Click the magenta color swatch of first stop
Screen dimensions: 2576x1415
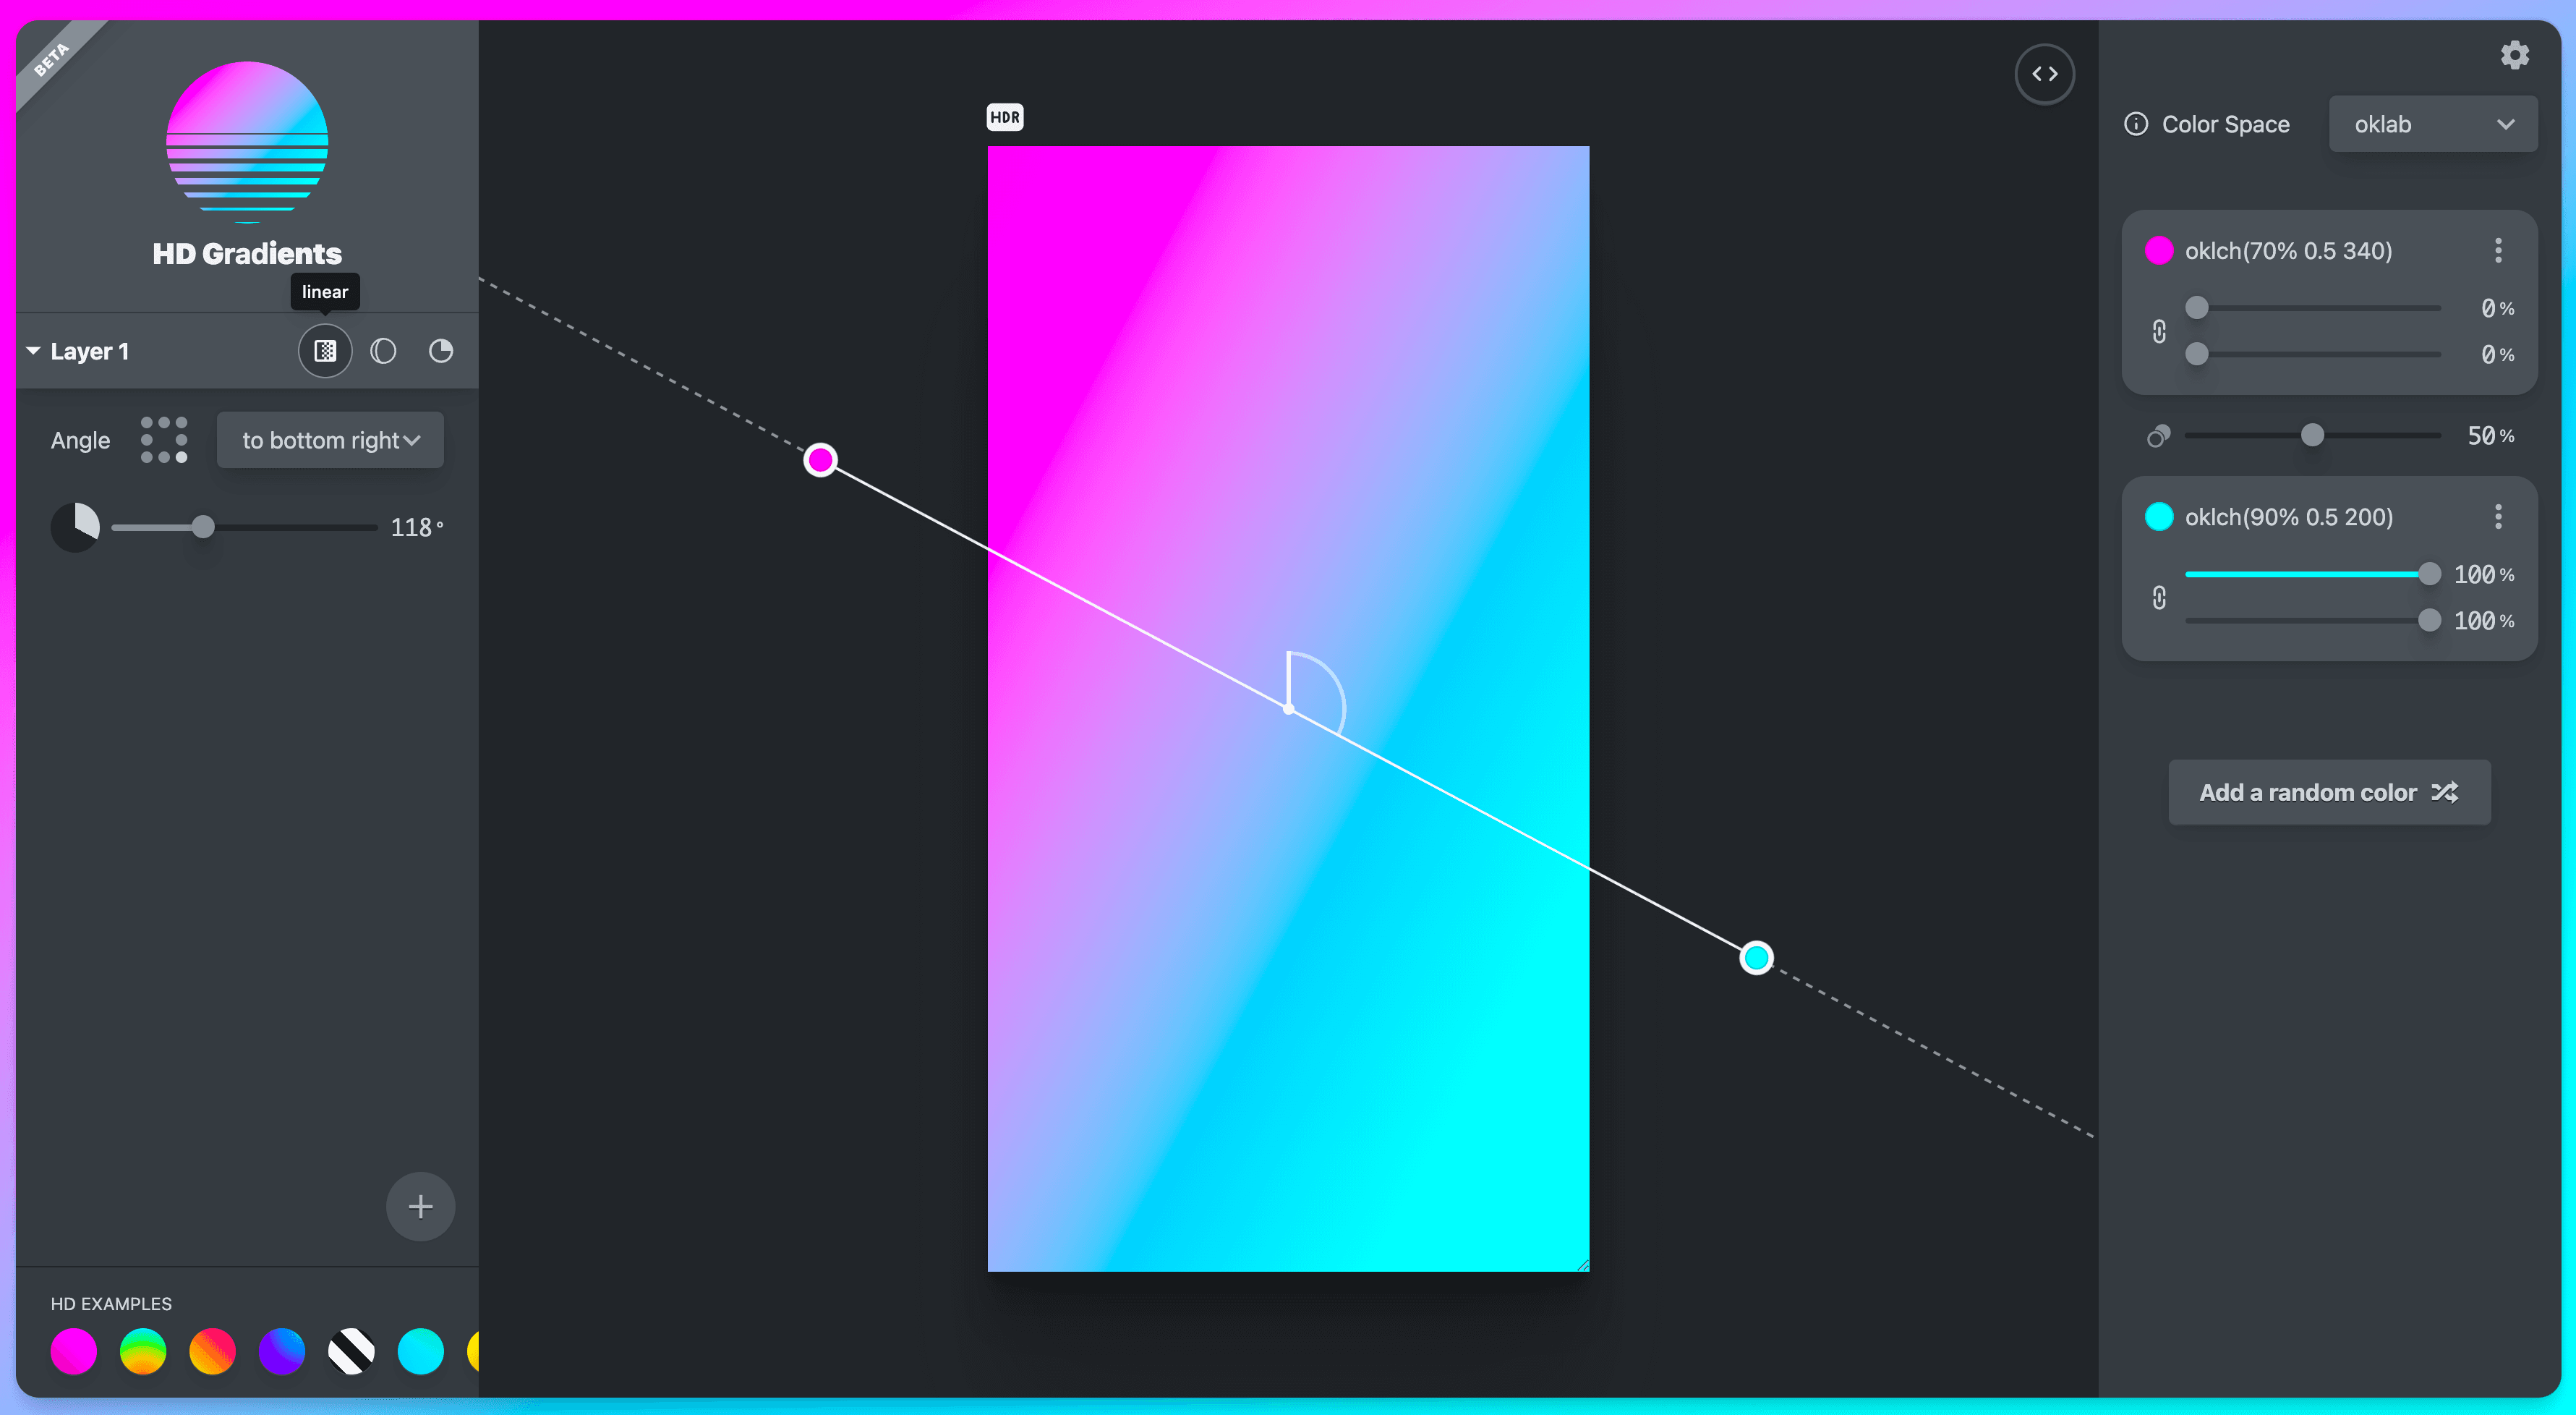(2159, 251)
